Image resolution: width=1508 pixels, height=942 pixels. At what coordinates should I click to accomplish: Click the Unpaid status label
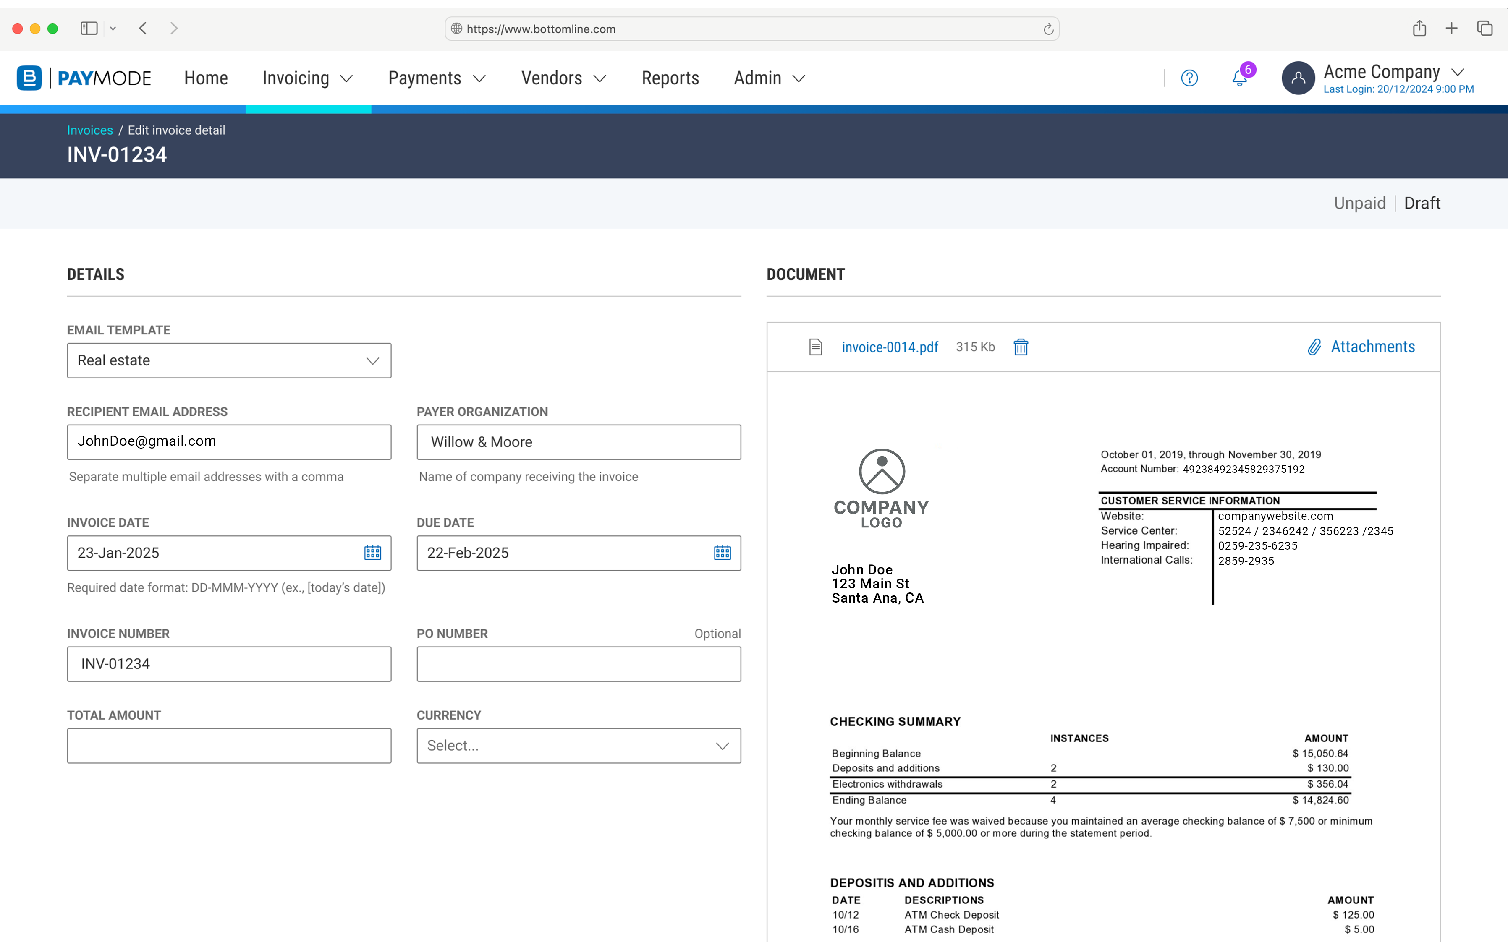coord(1360,203)
